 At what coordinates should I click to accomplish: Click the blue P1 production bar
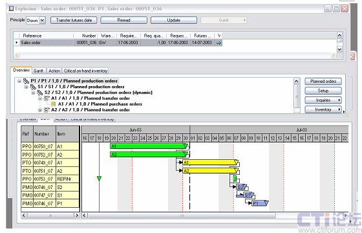tap(260, 203)
